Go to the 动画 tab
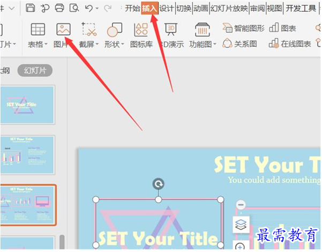The image size is (322, 252). [200, 9]
